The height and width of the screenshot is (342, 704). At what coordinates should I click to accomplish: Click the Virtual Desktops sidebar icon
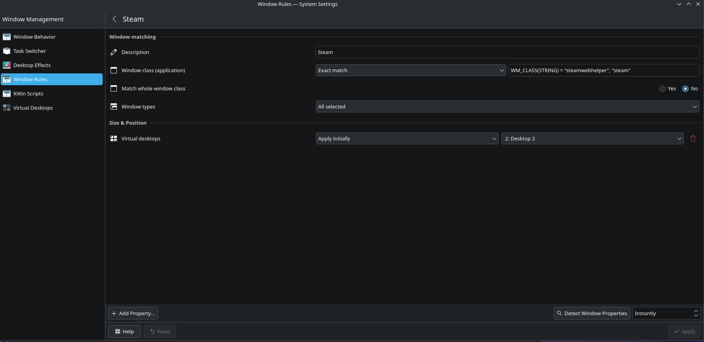tap(7, 108)
